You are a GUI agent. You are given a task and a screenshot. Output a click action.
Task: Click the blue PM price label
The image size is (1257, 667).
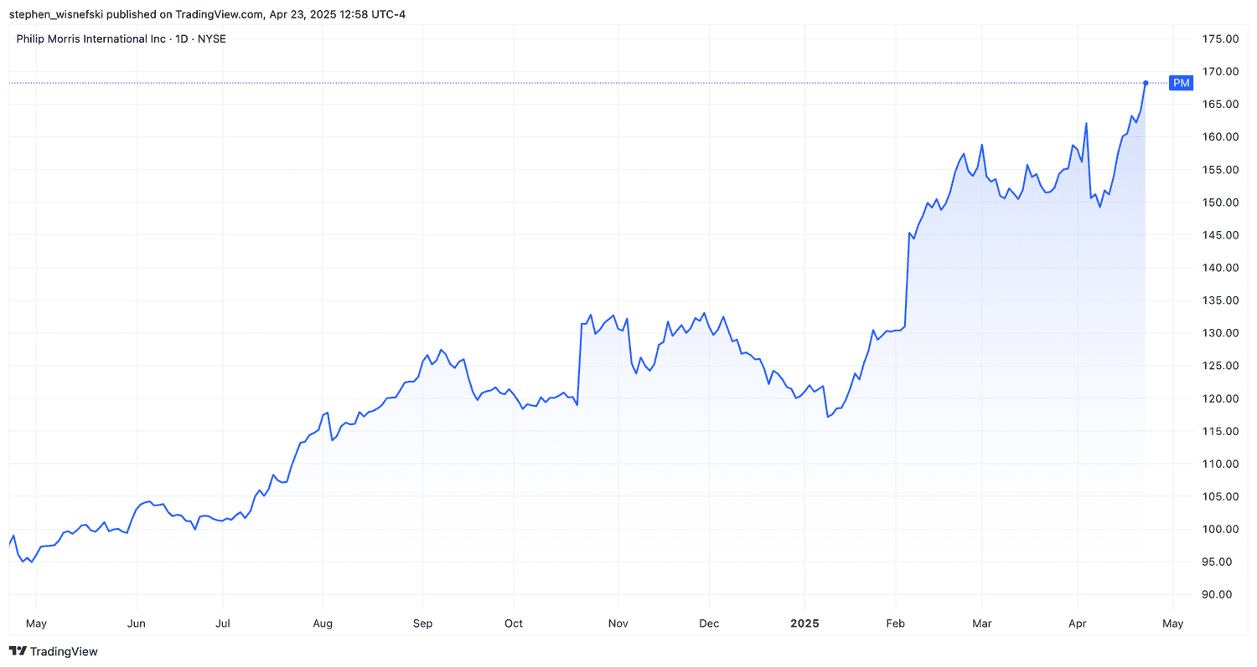pyautogui.click(x=1181, y=83)
